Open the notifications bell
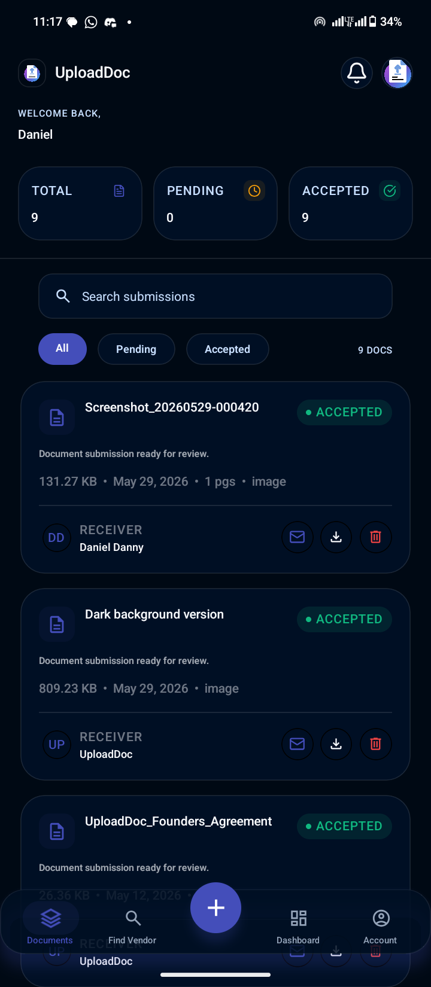This screenshot has width=431, height=987. point(357,73)
